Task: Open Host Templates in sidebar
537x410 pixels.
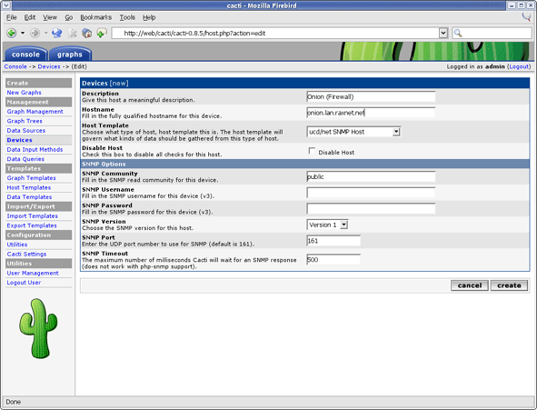Action: point(29,187)
